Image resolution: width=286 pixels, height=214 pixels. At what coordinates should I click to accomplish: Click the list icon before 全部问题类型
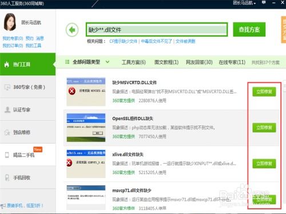pos(67,62)
